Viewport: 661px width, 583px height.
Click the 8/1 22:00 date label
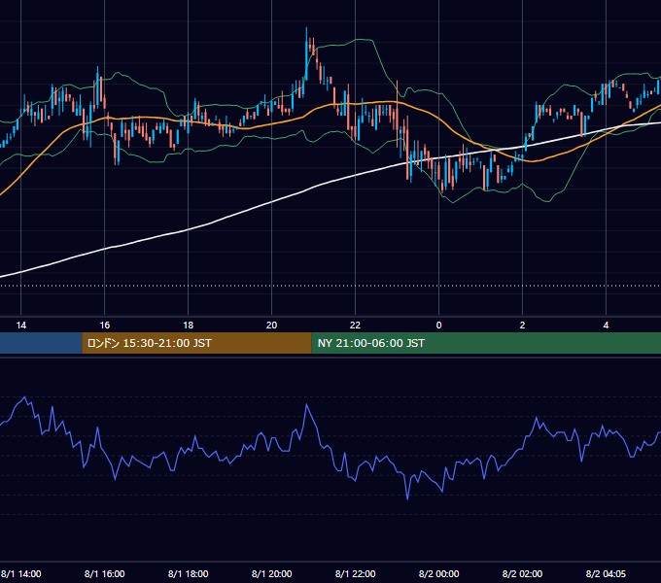point(356,573)
